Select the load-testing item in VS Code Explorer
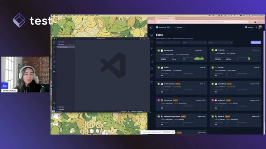This screenshot has width=266, height=149. point(66,47)
